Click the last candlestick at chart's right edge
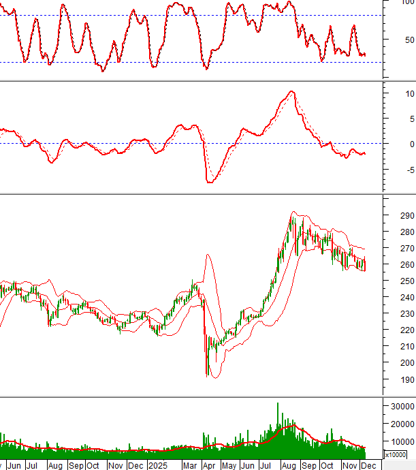416x470 pixels. point(365,264)
